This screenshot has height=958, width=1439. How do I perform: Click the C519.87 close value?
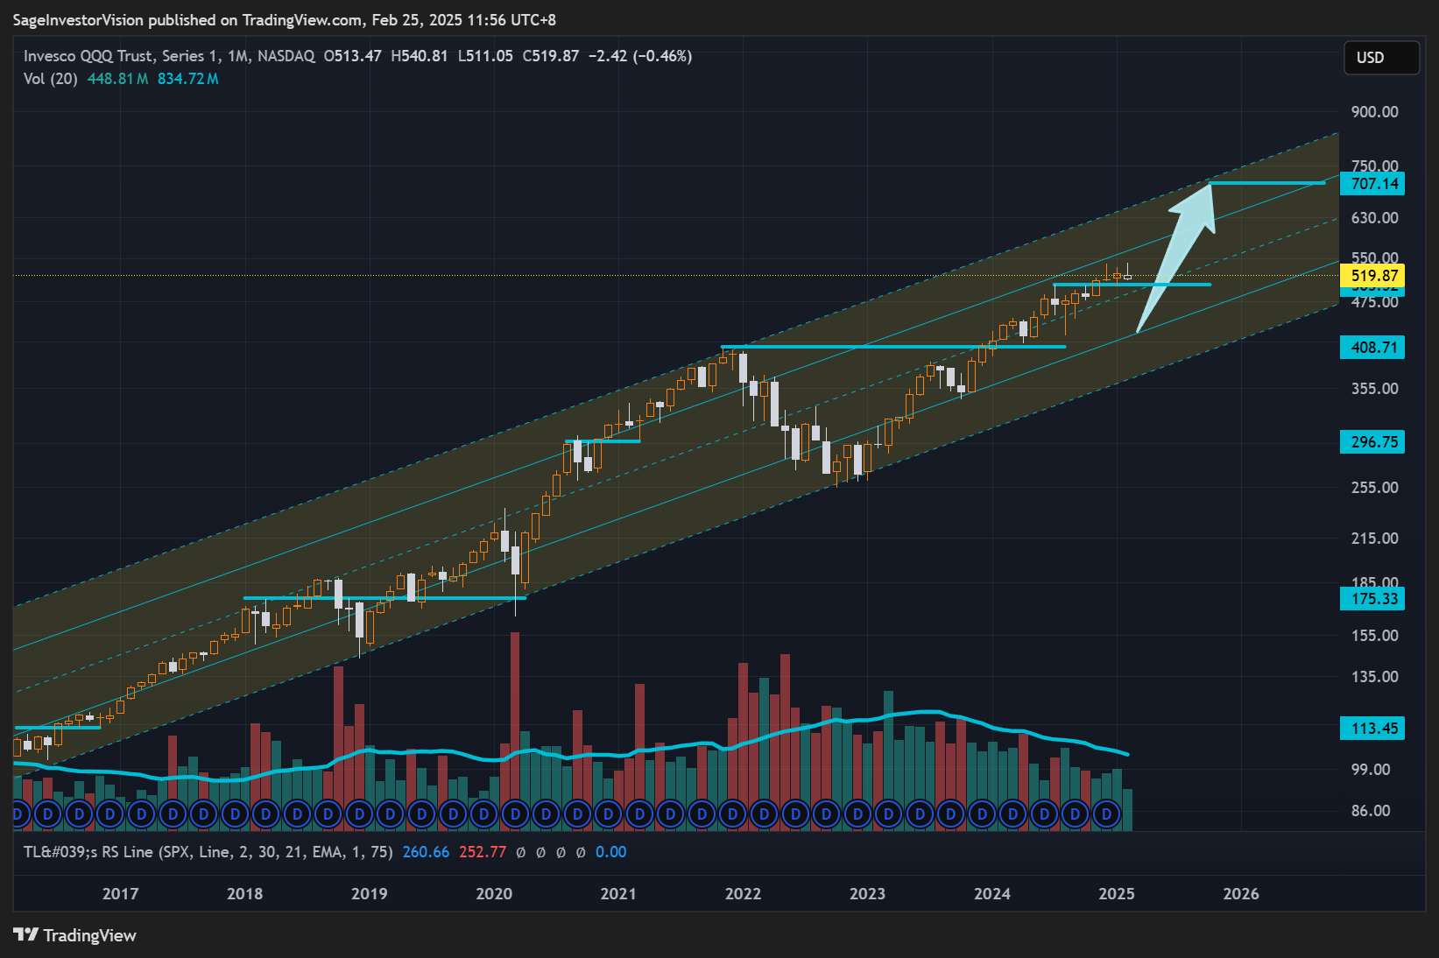click(x=551, y=56)
